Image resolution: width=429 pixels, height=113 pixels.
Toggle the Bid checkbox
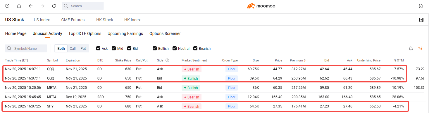pyautogui.click(x=129, y=48)
